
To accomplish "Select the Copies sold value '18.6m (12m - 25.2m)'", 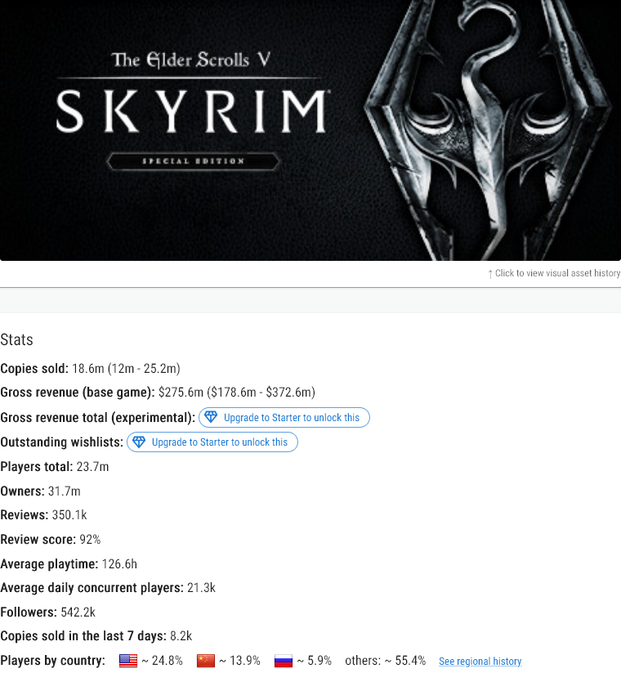I will click(x=126, y=369).
